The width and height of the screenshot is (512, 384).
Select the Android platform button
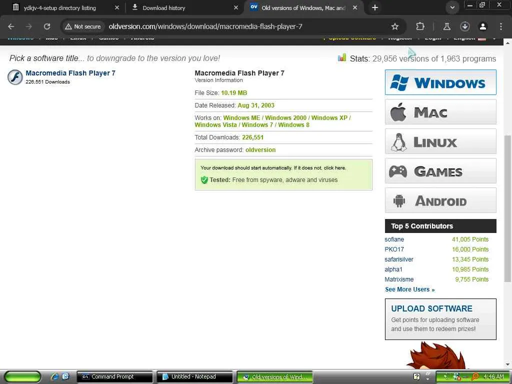point(440,200)
